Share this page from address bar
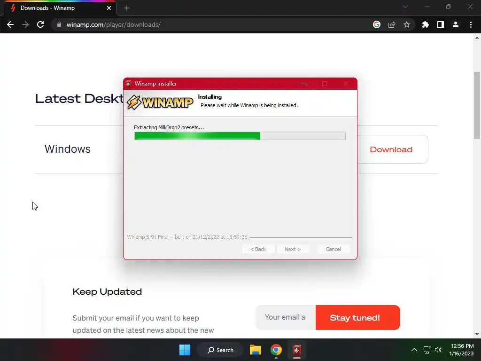 coord(392,24)
